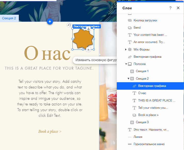Click the Векторная графика label above star
Viewport: 184px width, 150px height.
pos(87,26)
